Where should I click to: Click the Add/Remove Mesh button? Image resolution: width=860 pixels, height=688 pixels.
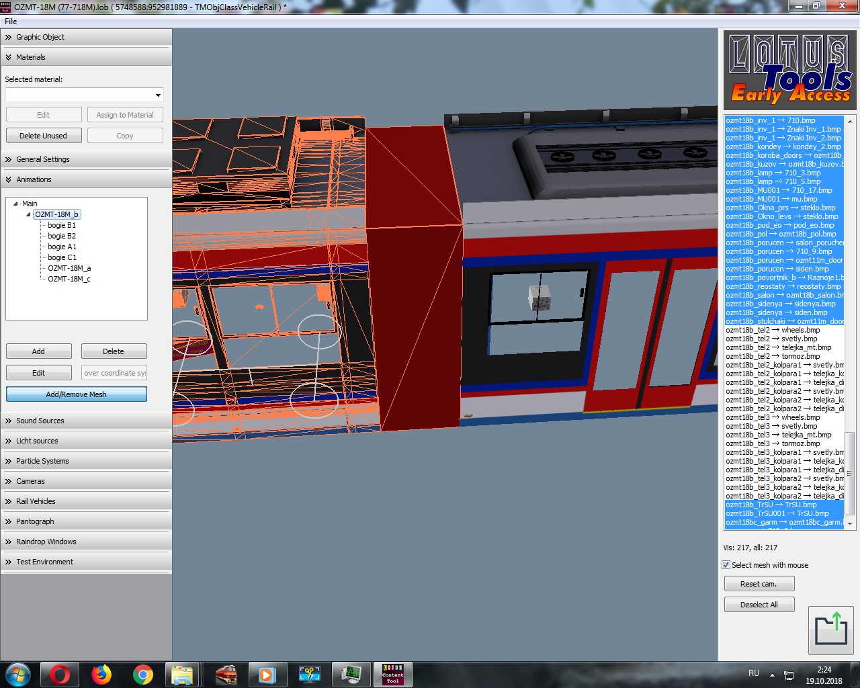pos(76,394)
